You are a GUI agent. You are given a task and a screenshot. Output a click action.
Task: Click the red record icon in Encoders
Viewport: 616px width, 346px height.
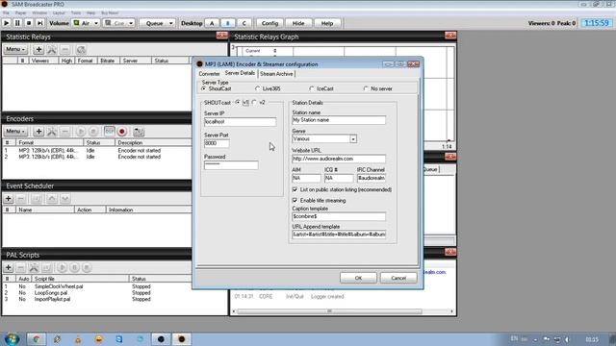tap(122, 131)
